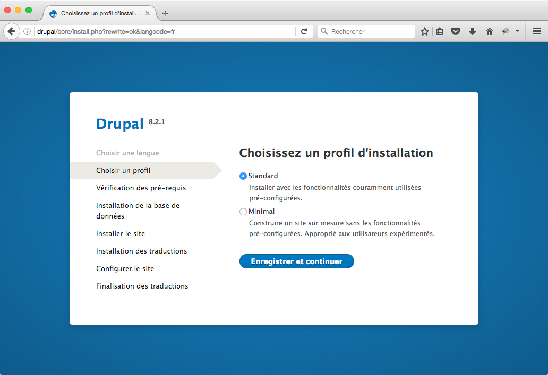Click 'Installation des traductions' step
548x375 pixels.
click(142, 251)
